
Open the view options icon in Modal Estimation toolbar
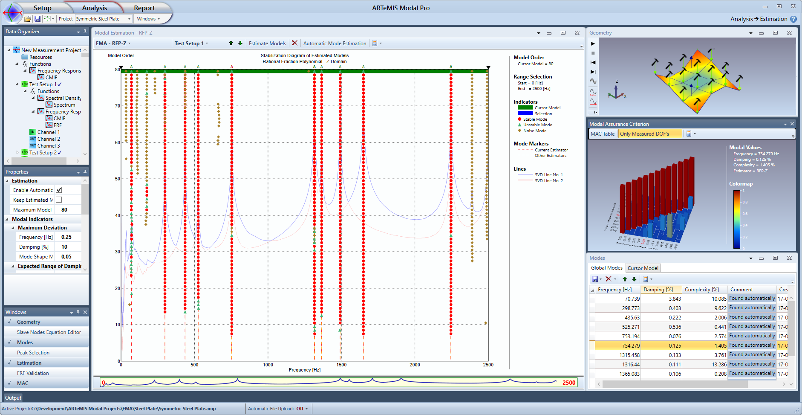(375, 43)
